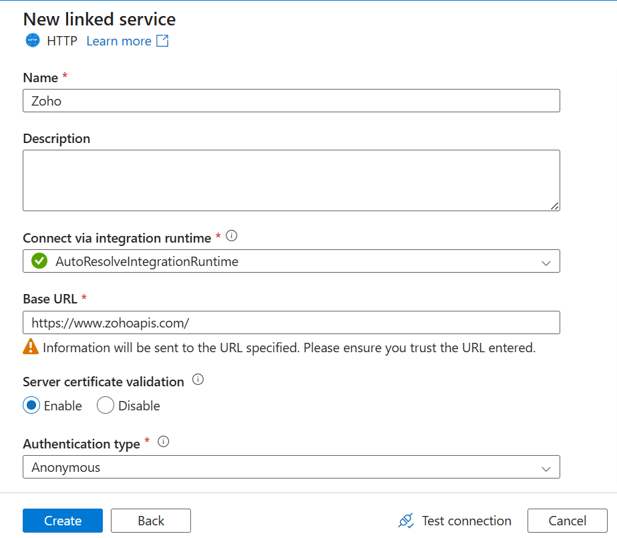Open the Authentication type dropdown
The height and width of the screenshot is (538, 617).
point(291,467)
